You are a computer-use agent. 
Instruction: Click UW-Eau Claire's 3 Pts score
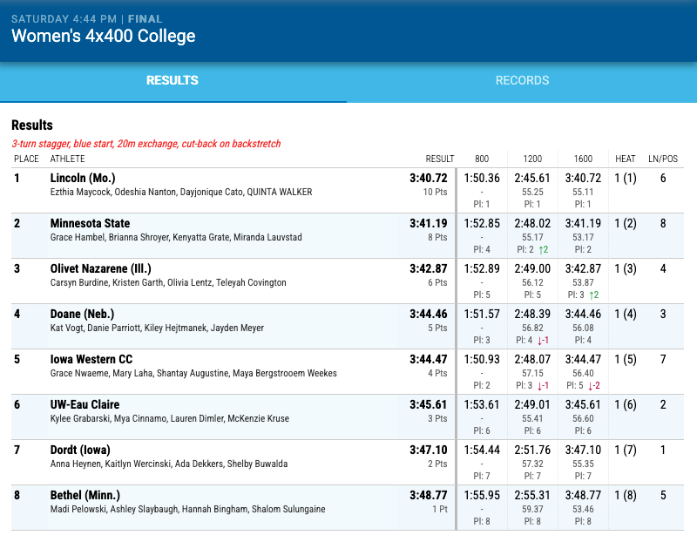click(x=437, y=419)
